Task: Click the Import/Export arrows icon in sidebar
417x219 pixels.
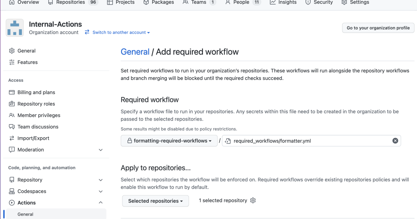Action: pos(12,138)
